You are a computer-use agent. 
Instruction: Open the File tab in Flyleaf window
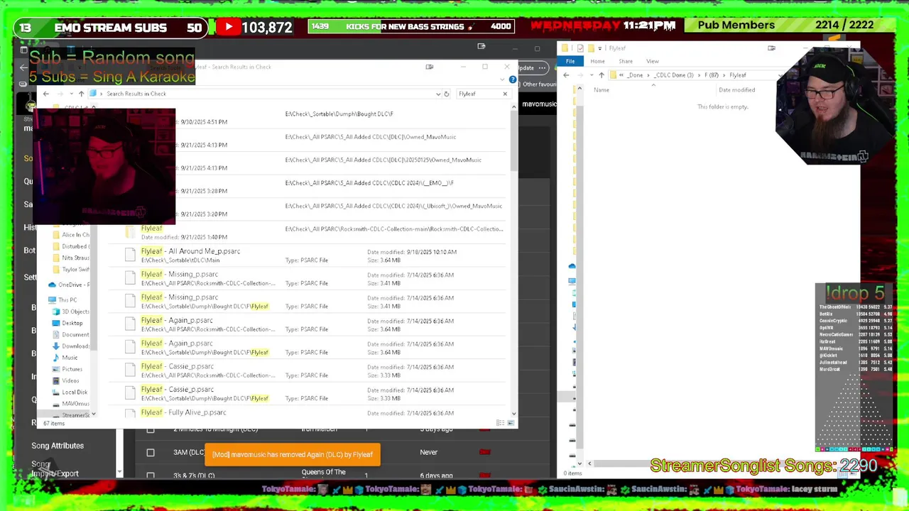(x=570, y=62)
